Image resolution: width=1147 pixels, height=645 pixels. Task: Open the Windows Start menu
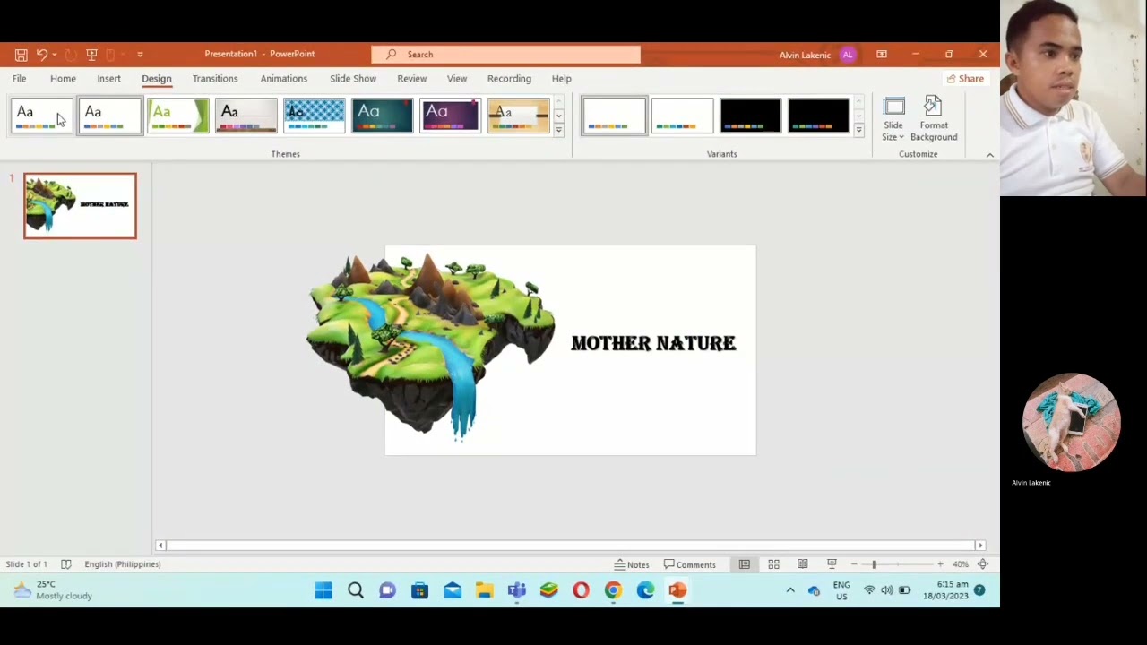pos(323,590)
